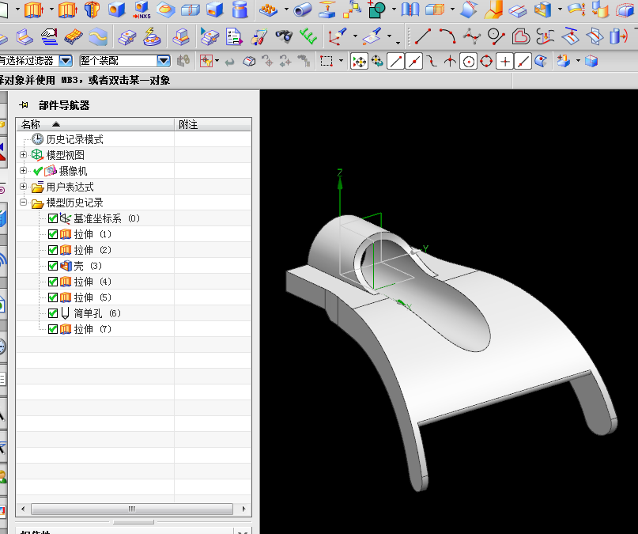This screenshot has height=534, width=638.
Task: Toggle the 壳 (3) shell feature checkbox
Action: click(x=53, y=266)
